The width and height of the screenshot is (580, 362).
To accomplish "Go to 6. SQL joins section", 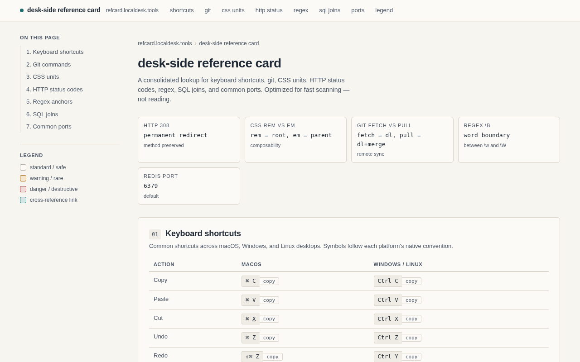I will 42,114.
